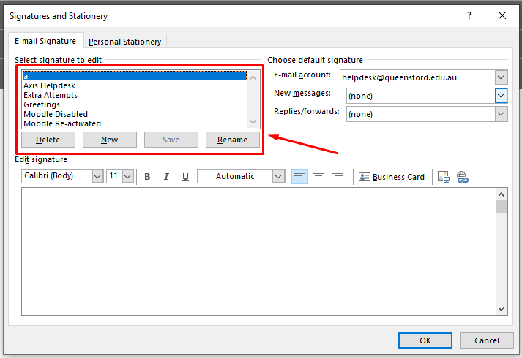This screenshot has height=358, width=522.
Task: Align signature text left
Action: (x=299, y=176)
